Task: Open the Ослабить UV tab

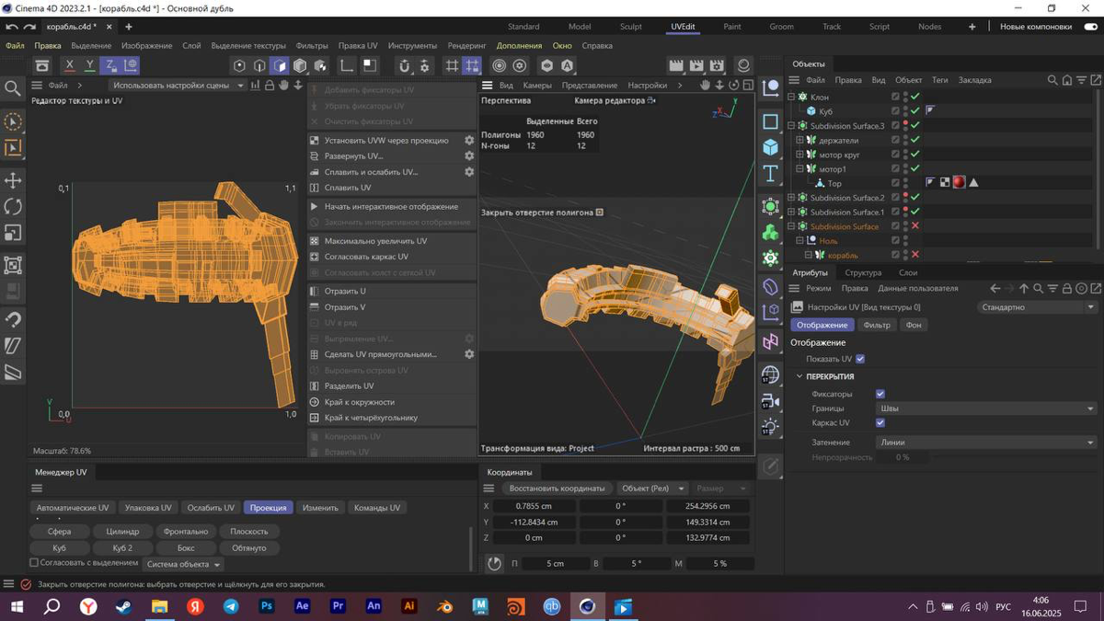Action: (211, 508)
